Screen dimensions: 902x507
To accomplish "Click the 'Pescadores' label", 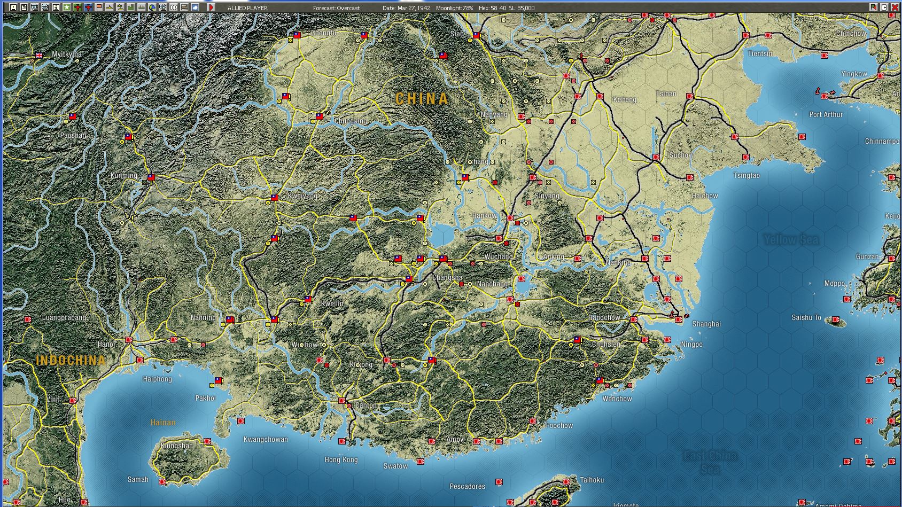I will (468, 486).
